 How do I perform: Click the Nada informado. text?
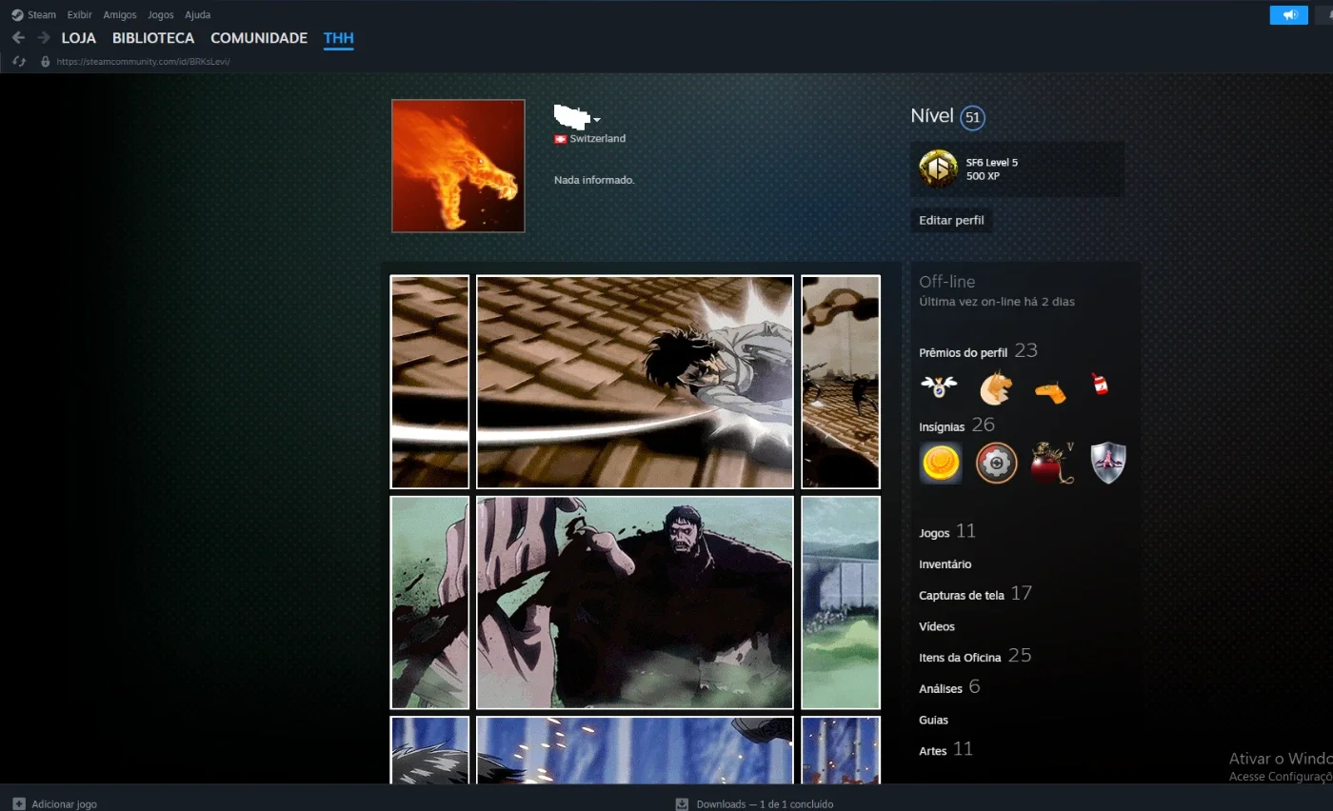click(594, 180)
